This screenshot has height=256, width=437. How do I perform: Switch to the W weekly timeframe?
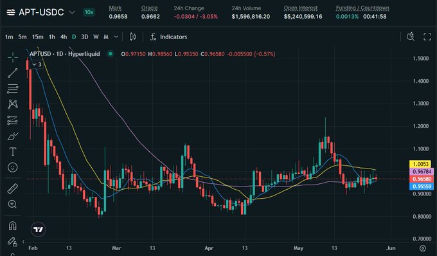96,37
